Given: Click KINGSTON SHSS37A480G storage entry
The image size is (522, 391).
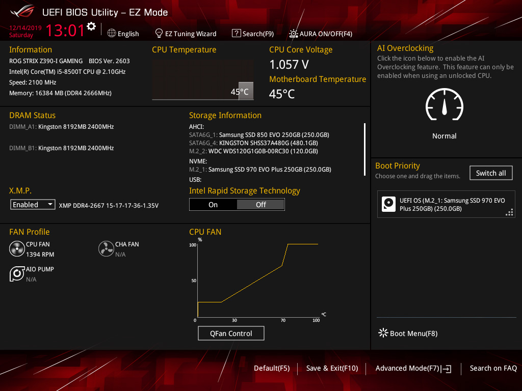Looking at the screenshot, I should (x=253, y=143).
